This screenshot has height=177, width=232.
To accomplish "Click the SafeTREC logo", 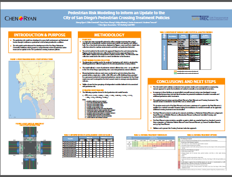I will tap(210, 18).
